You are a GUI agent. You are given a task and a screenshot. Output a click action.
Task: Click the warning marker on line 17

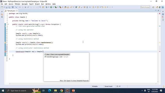click(x=5, y=42)
